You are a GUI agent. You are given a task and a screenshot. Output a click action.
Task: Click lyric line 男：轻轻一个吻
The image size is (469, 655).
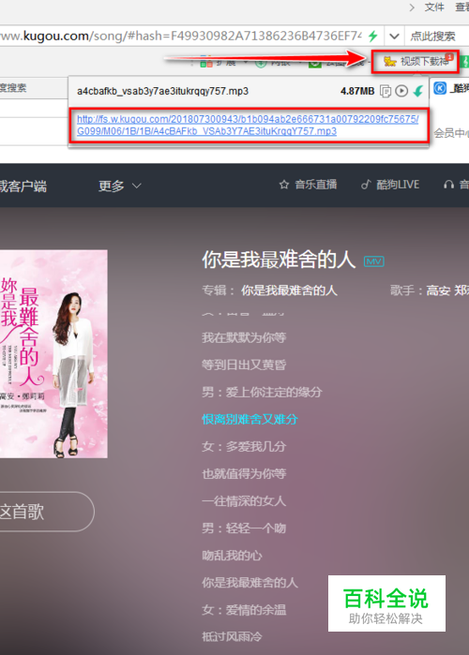coord(244,528)
